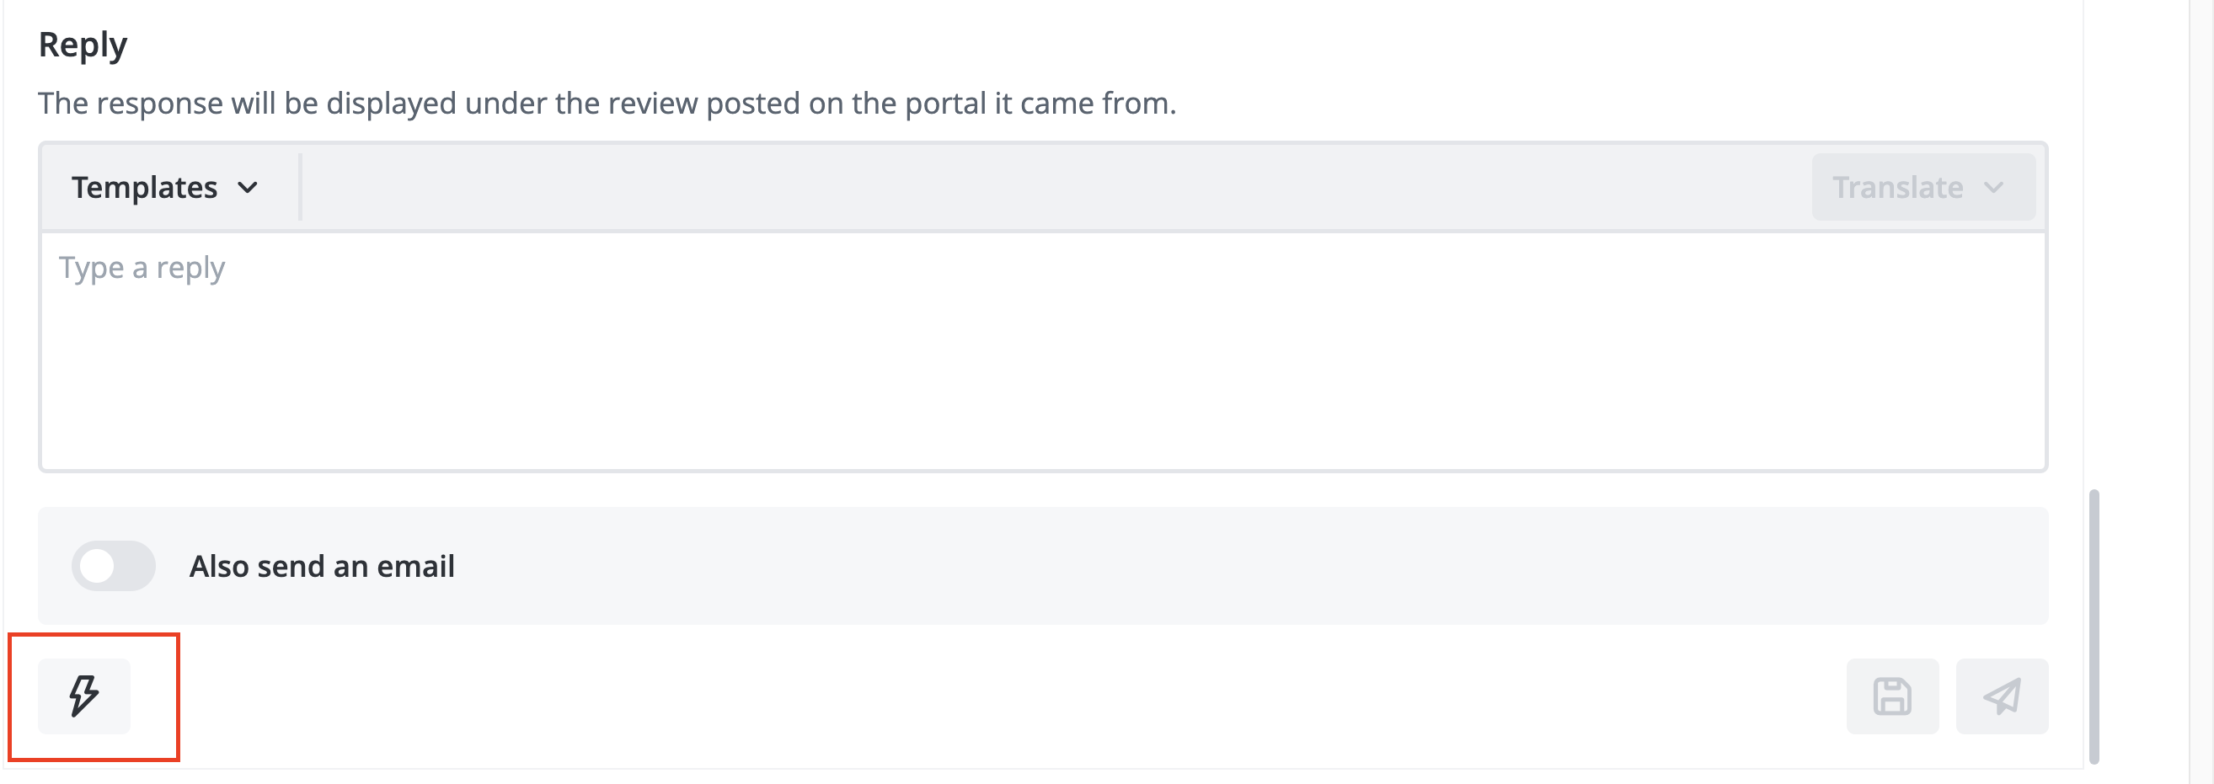Open the Translate dropdown
The height and width of the screenshot is (784, 2214).
[1923, 187]
